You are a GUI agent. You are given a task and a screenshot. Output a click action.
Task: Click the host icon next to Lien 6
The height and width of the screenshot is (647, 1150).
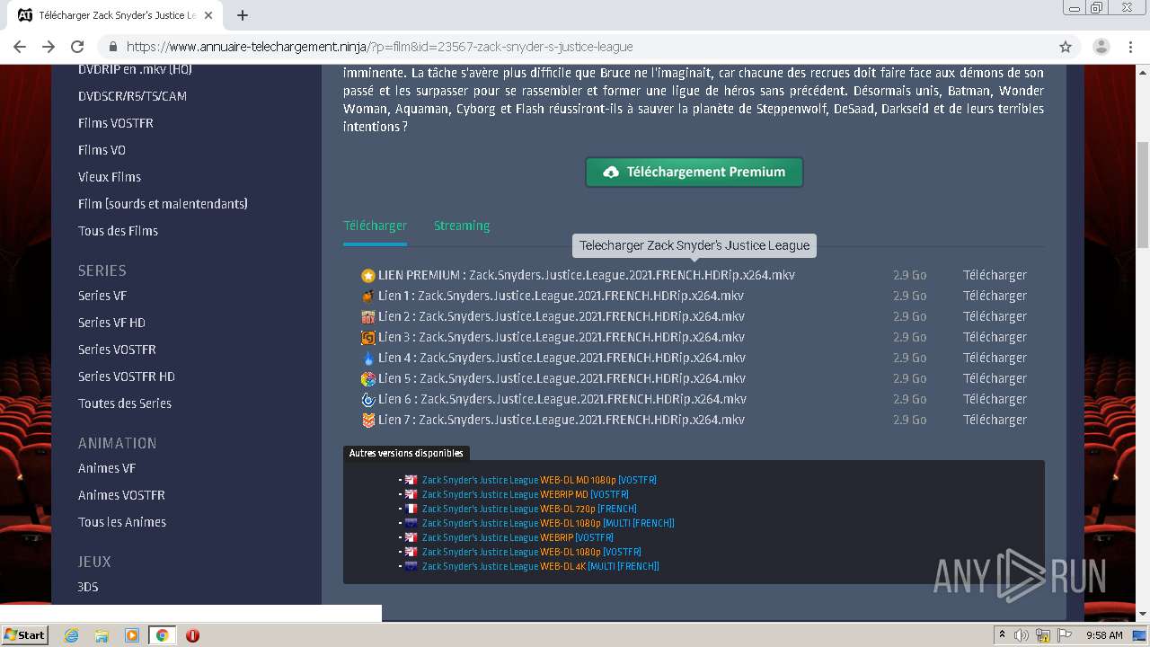click(367, 400)
